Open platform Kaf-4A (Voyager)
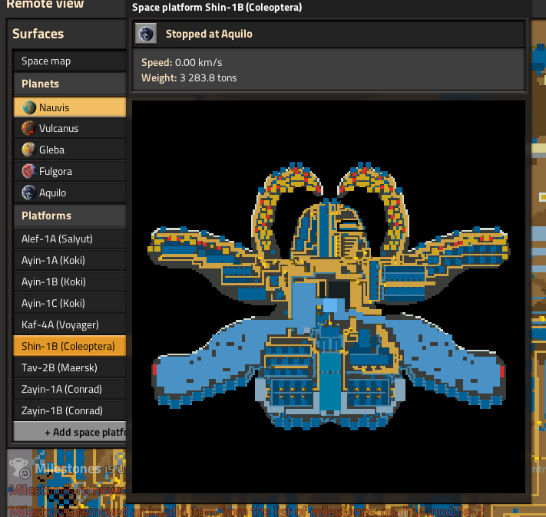Viewport: 546px width, 517px height. (70, 325)
